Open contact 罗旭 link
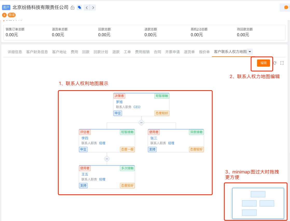This screenshot has width=290, height=221. click(x=119, y=102)
